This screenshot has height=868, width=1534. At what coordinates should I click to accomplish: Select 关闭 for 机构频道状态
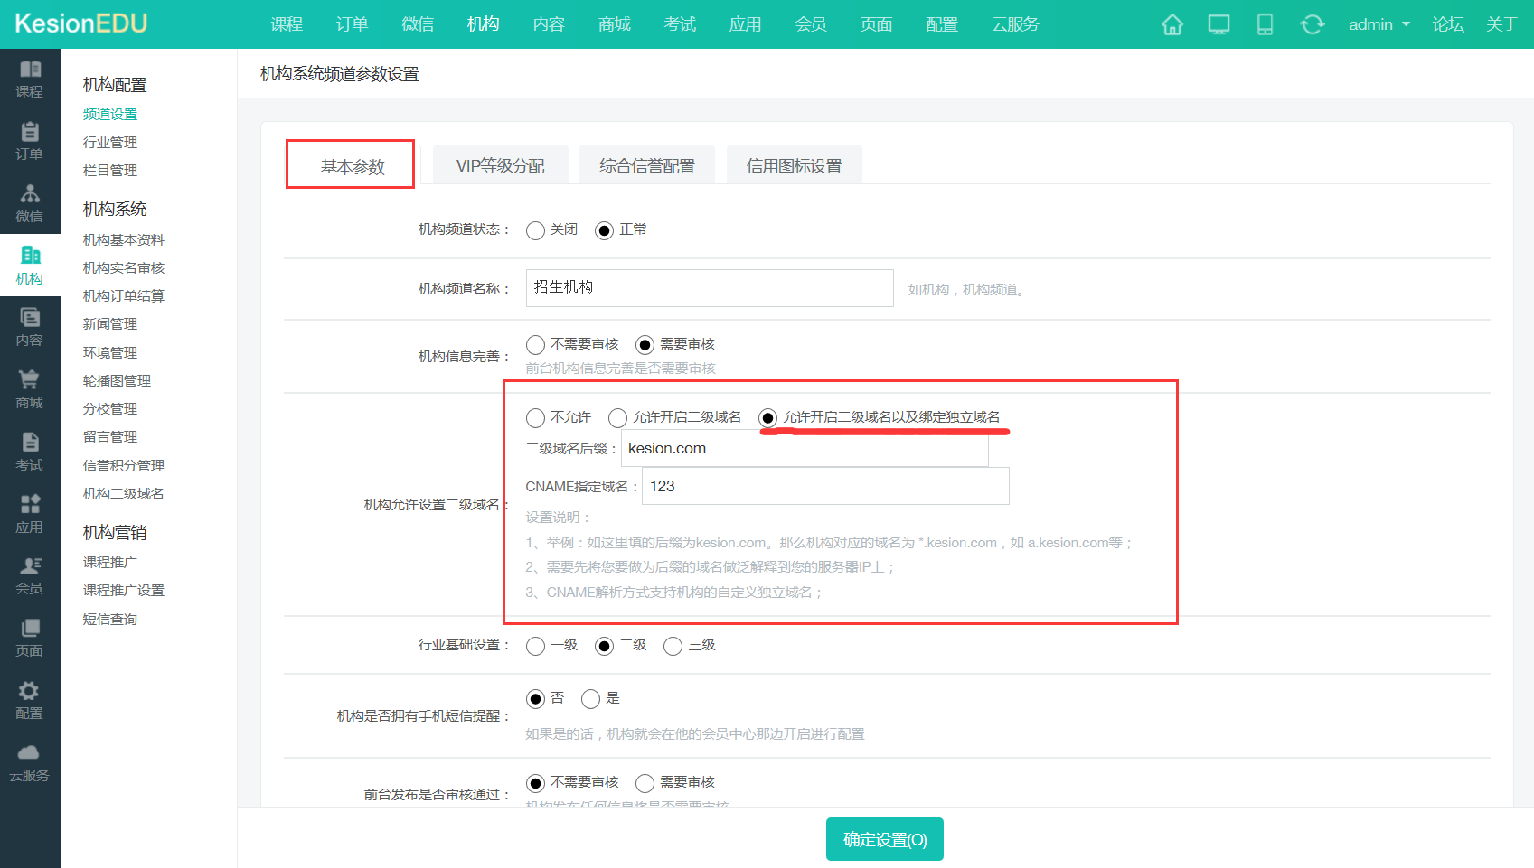[534, 230]
